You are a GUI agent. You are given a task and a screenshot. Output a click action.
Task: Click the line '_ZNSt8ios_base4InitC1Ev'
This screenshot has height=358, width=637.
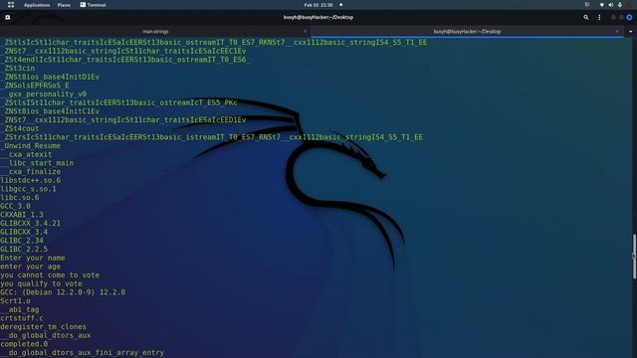(50, 111)
